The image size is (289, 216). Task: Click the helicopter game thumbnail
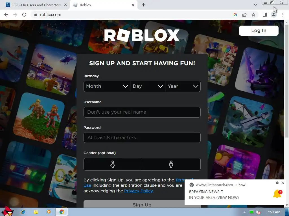coord(51,69)
